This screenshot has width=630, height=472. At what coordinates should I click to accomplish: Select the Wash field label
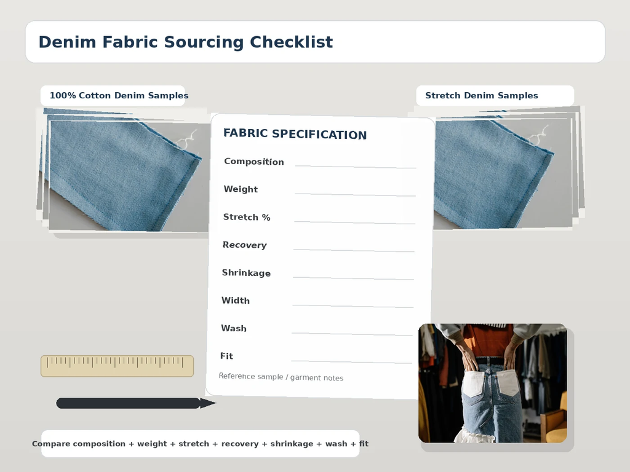point(234,328)
